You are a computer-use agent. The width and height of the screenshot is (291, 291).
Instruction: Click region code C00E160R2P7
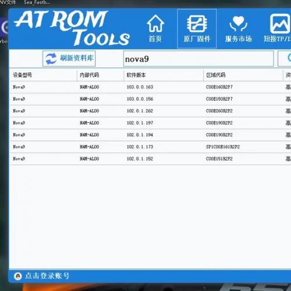[219, 87]
